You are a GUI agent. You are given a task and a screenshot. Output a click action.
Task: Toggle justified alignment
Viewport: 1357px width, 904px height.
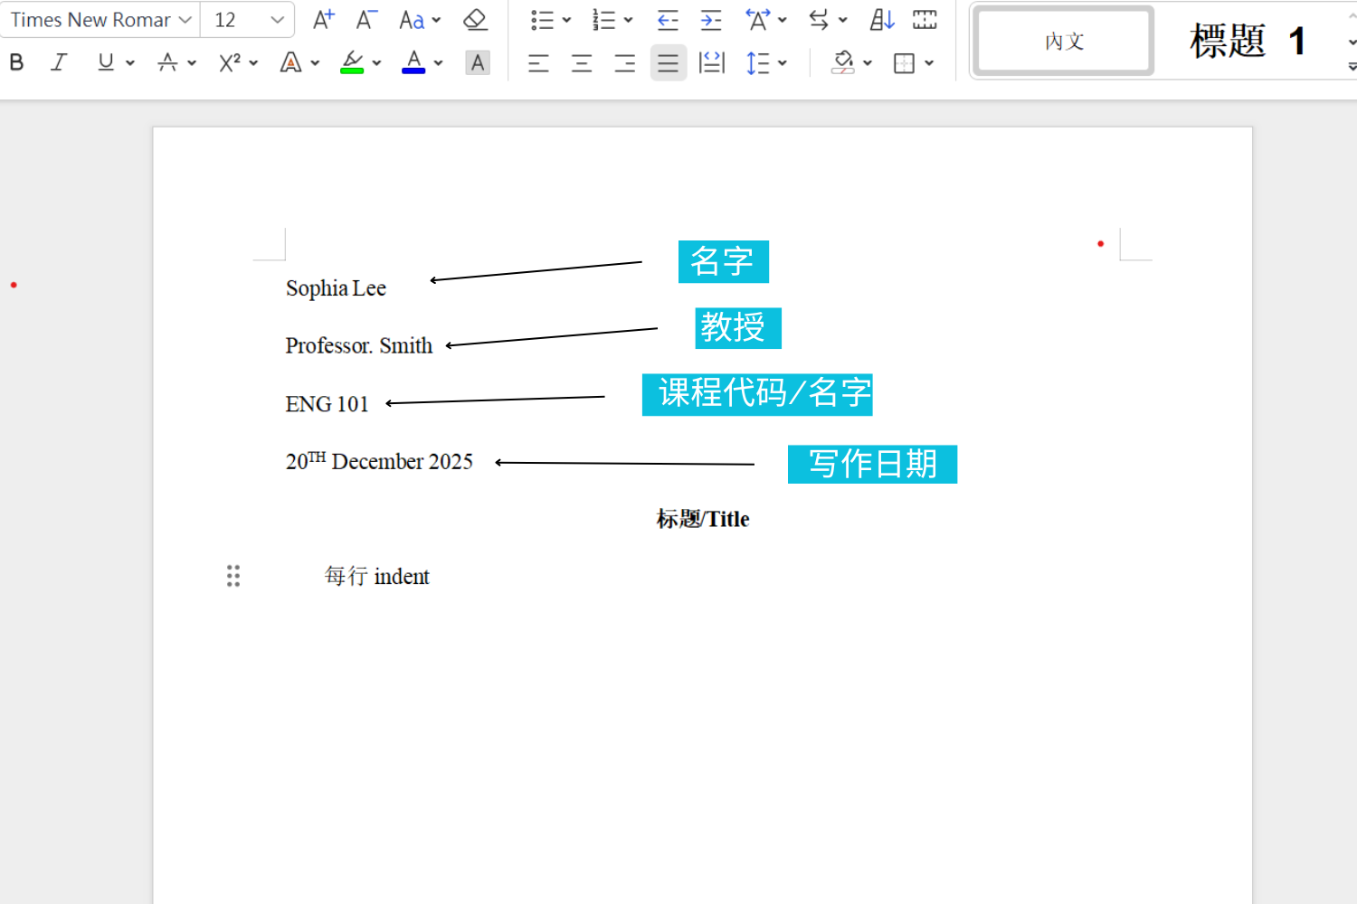[668, 63]
